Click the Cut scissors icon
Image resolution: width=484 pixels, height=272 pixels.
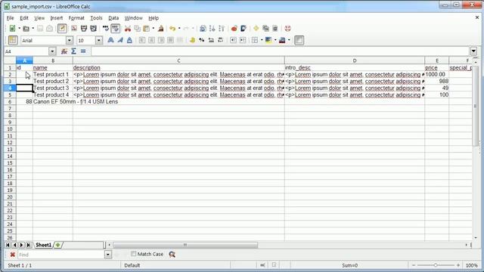128,29
